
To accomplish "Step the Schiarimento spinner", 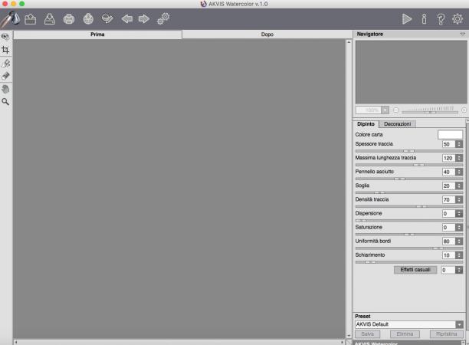I will pyautogui.click(x=459, y=255).
